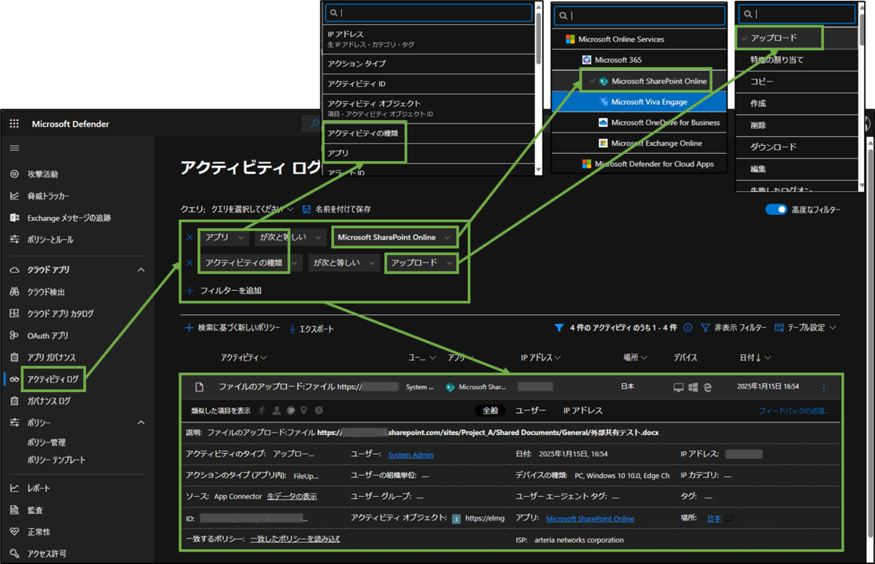The image size is (875, 564).
Task: Open the Microsoft SharePoint Online app link
Action: point(590,518)
